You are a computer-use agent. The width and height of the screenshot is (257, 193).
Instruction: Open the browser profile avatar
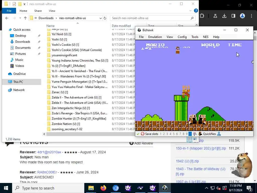[242, 16]
